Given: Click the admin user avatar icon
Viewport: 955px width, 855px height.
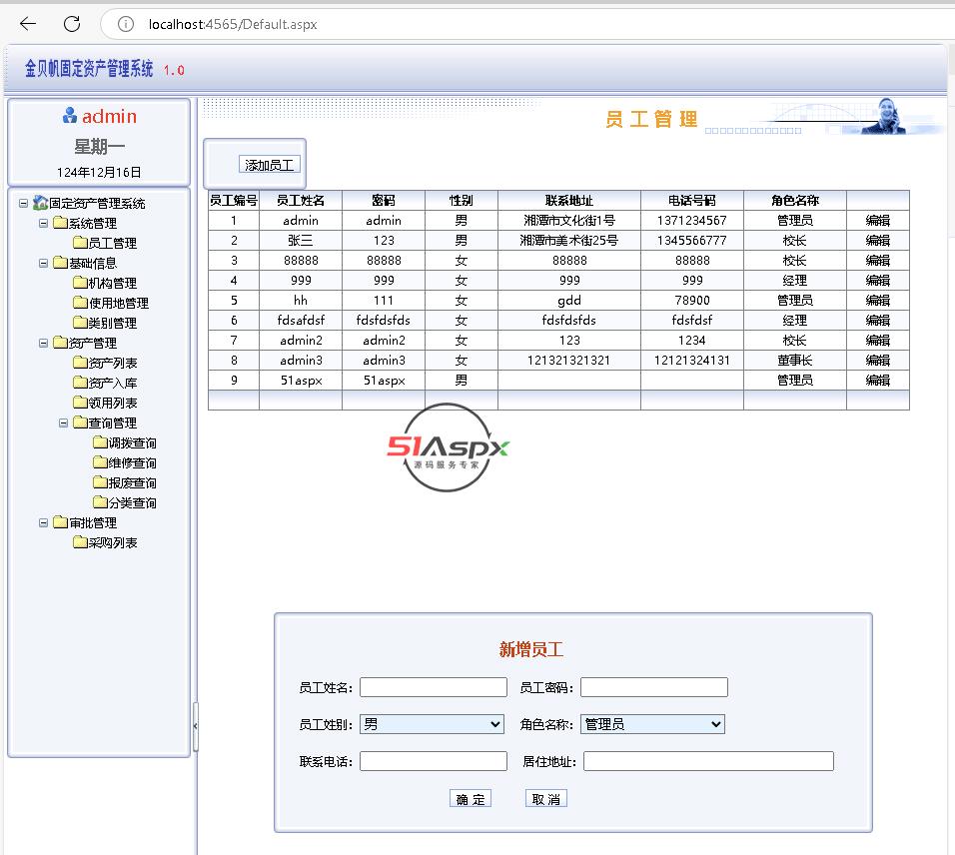Looking at the screenshot, I should pyautogui.click(x=69, y=116).
